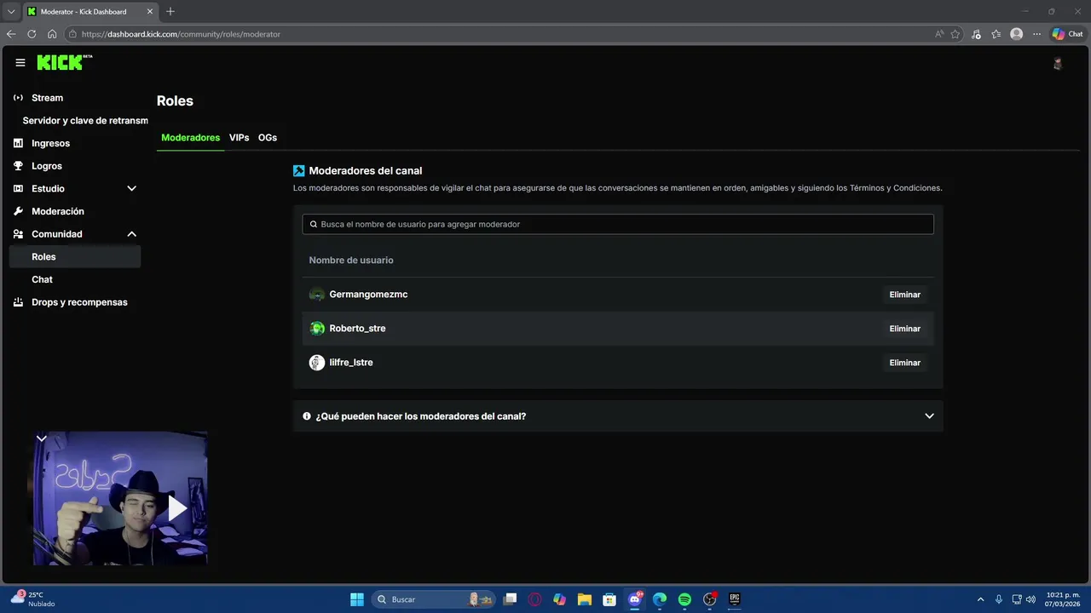Select Roles under Comunidad
Image resolution: width=1091 pixels, height=613 pixels.
(75, 256)
